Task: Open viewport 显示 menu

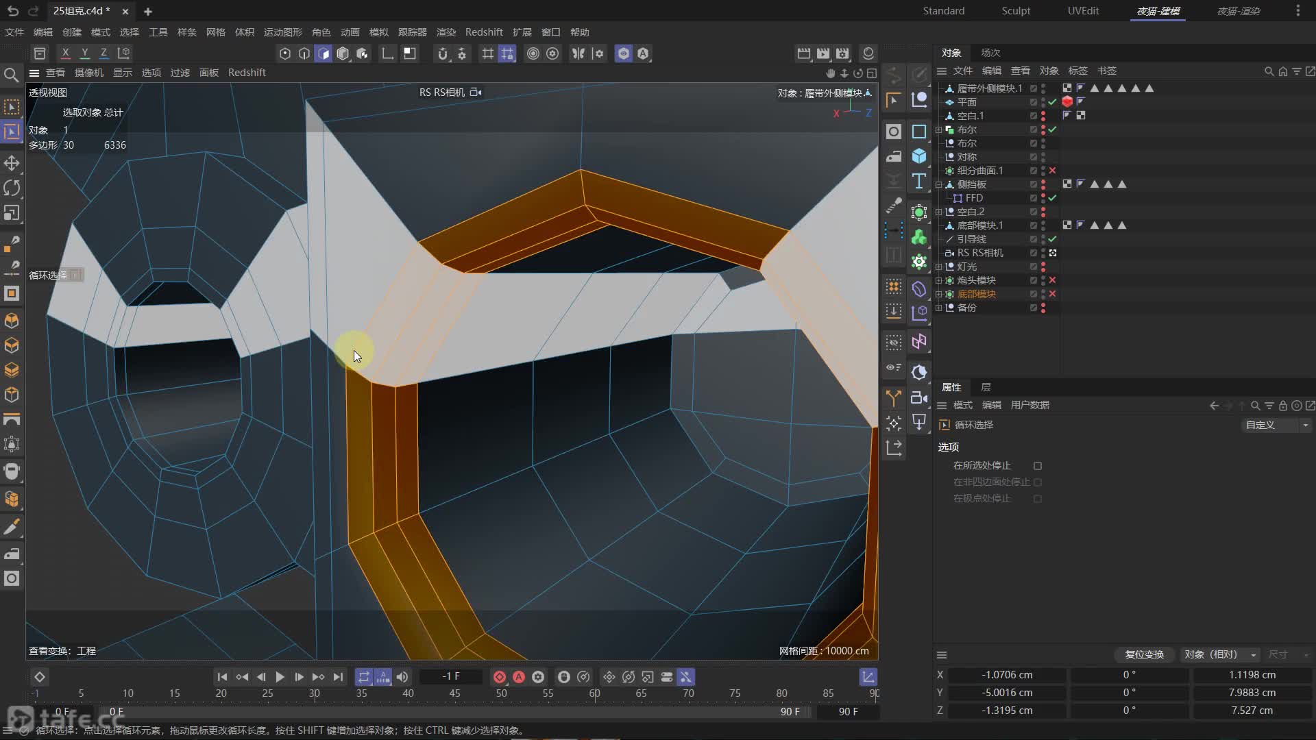Action: [x=123, y=73]
